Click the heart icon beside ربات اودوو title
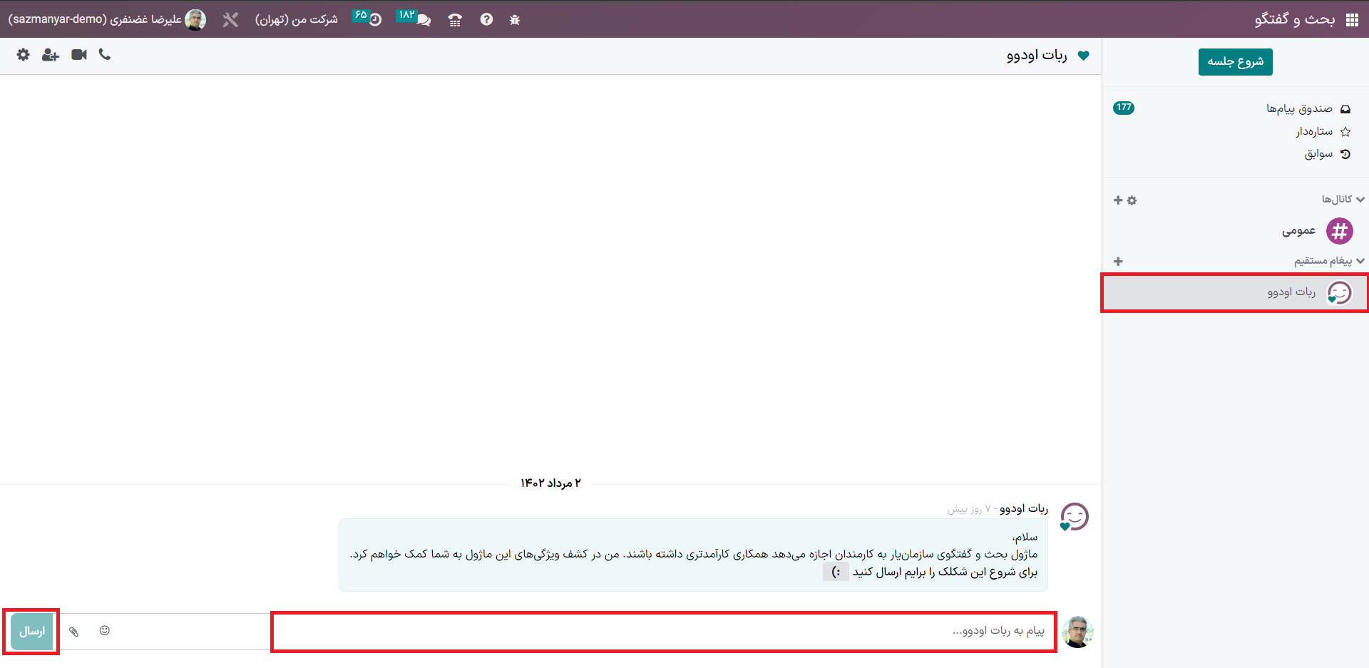The image size is (1369, 668). 1084,56
